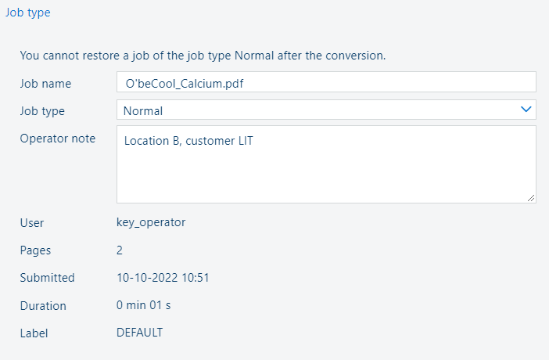
Task: Click the Duration label
Action: (43, 306)
